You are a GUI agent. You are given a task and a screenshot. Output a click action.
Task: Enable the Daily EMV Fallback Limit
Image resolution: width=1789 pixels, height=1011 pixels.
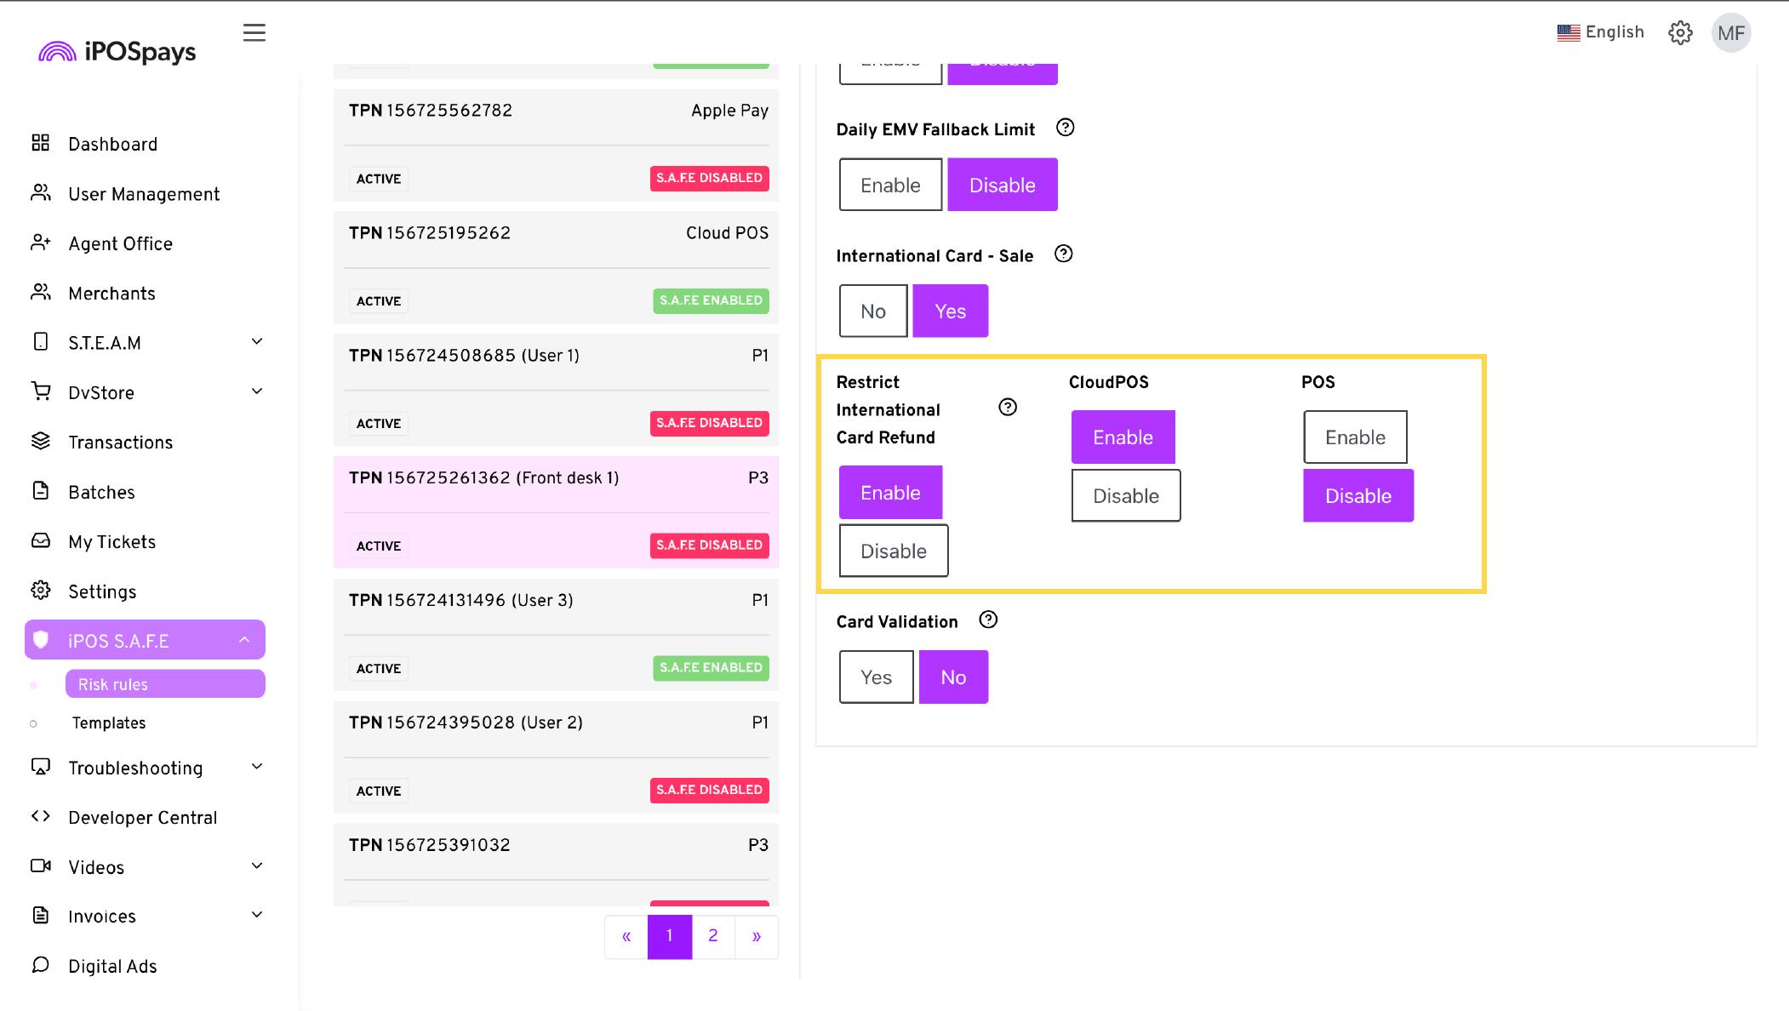click(x=890, y=185)
